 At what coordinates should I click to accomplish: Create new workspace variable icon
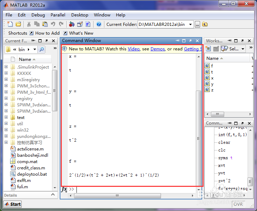(x=208, y=49)
